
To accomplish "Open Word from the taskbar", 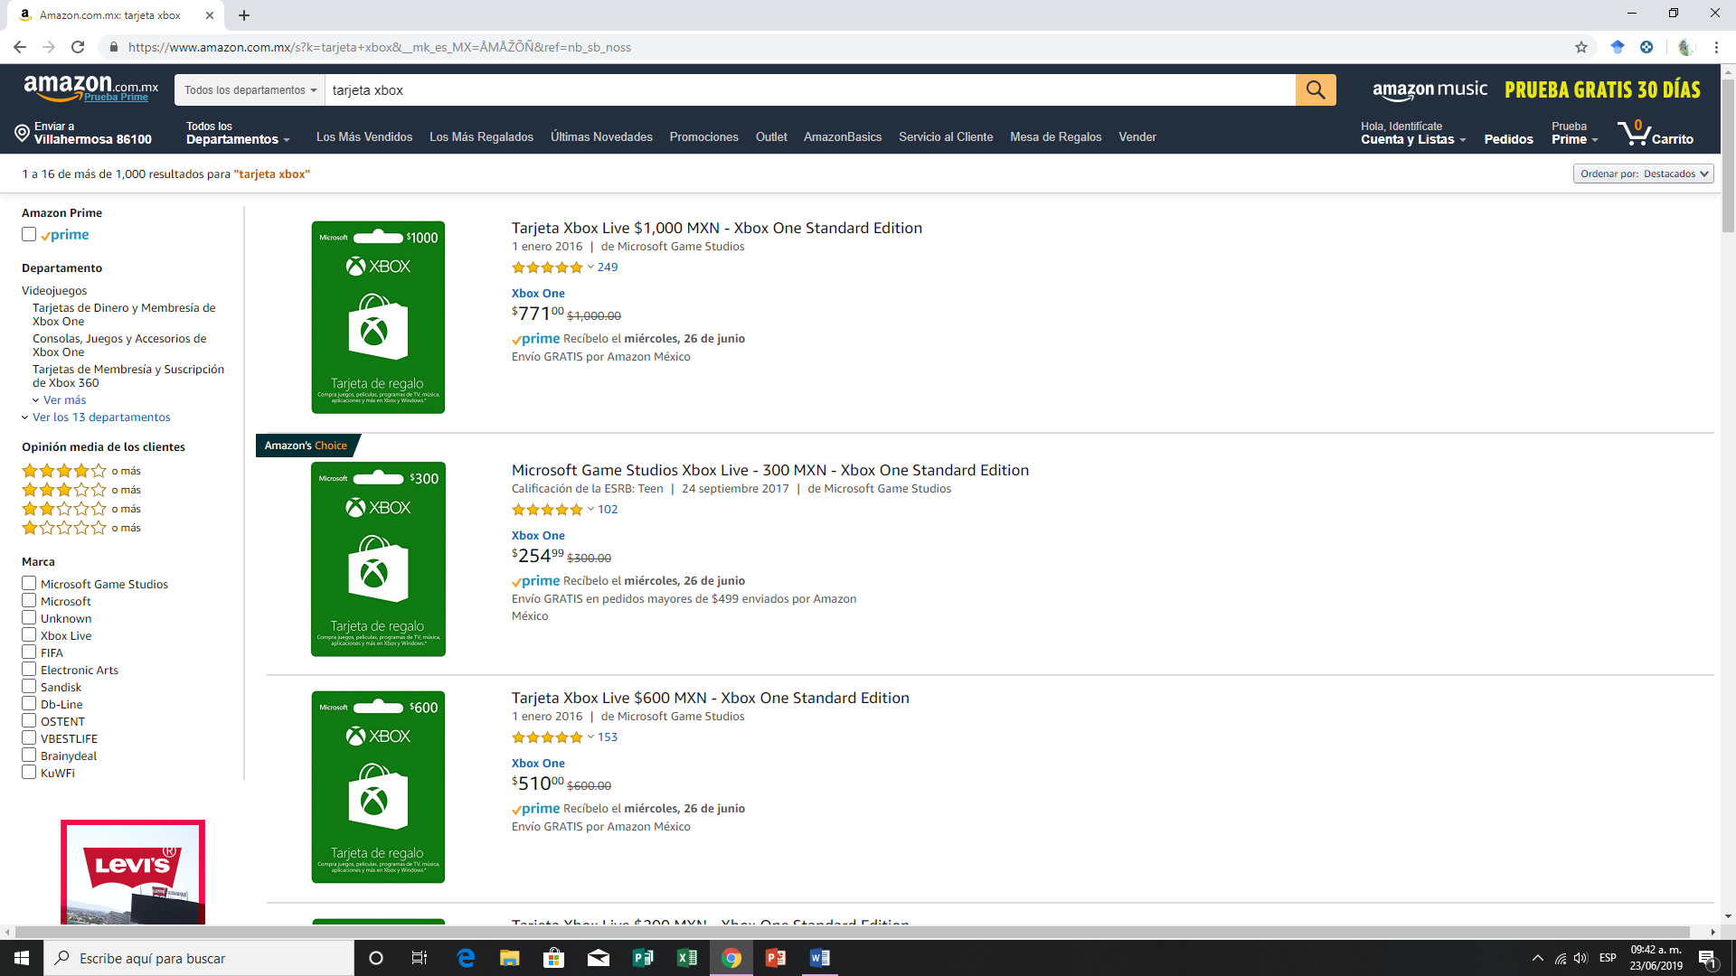I will pyautogui.click(x=820, y=958).
